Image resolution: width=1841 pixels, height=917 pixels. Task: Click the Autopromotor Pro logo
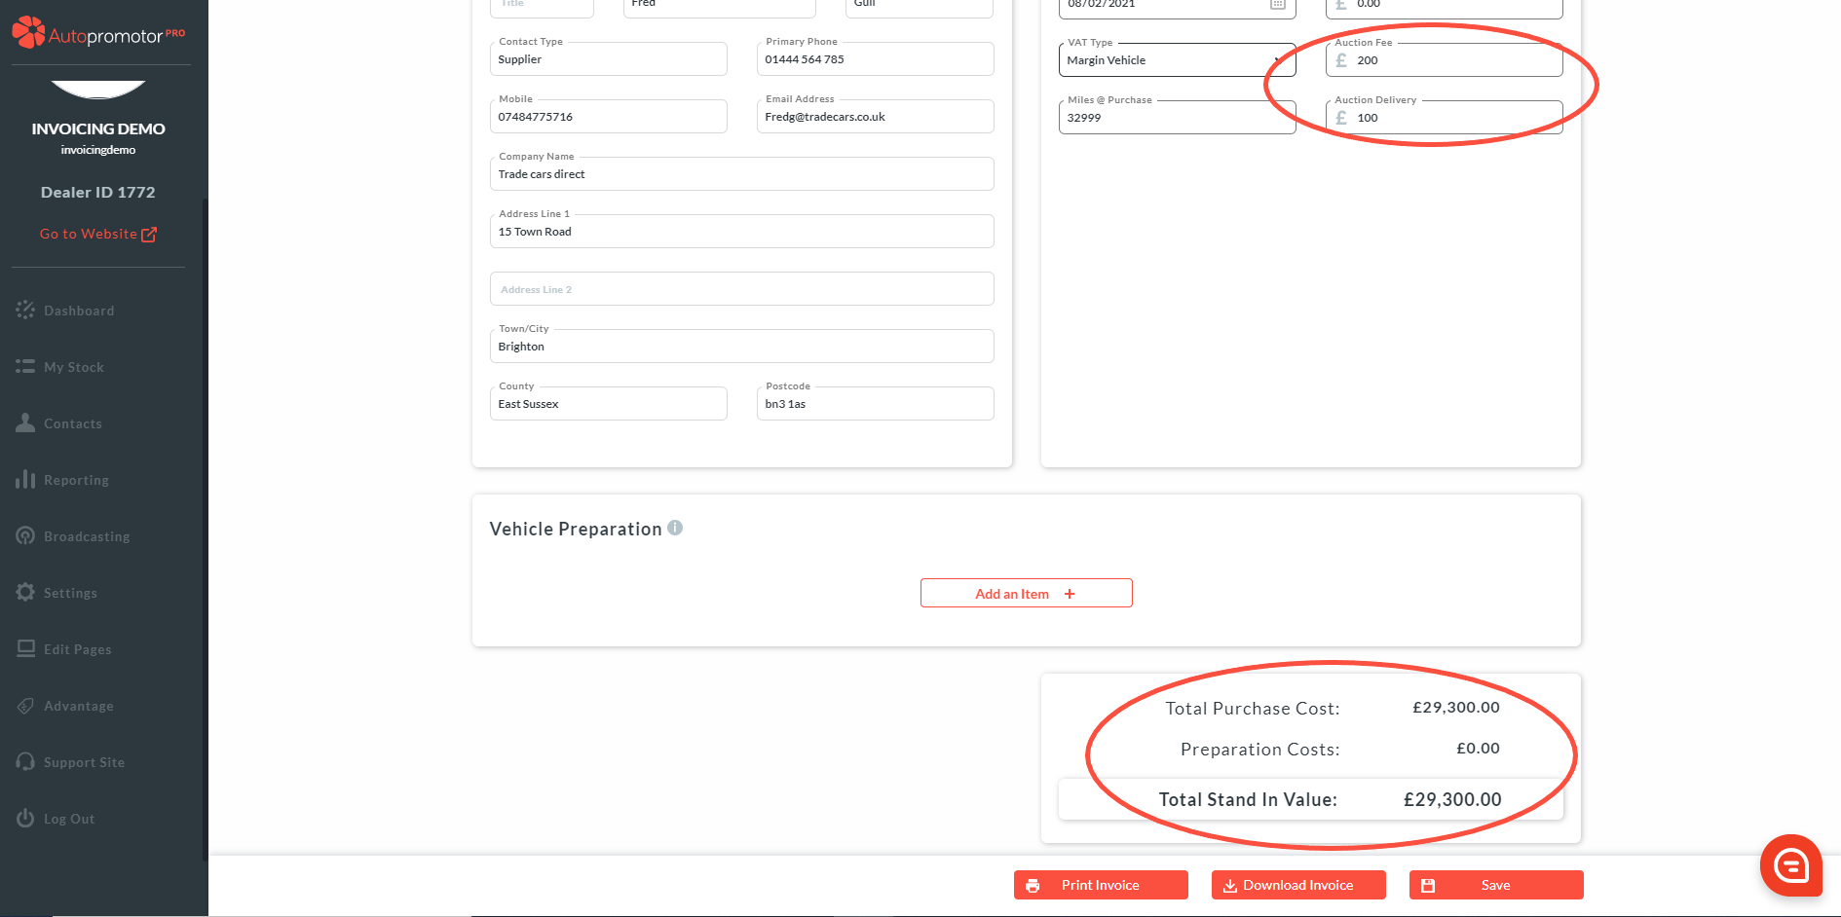point(97,33)
